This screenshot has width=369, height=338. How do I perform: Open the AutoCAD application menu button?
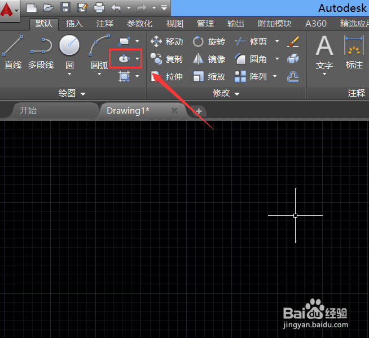10,10
